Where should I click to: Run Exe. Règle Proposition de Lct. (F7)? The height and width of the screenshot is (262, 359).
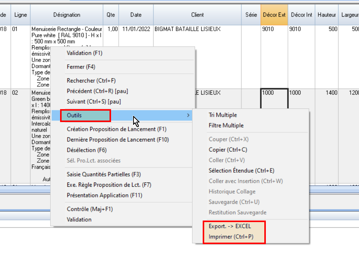(109, 185)
